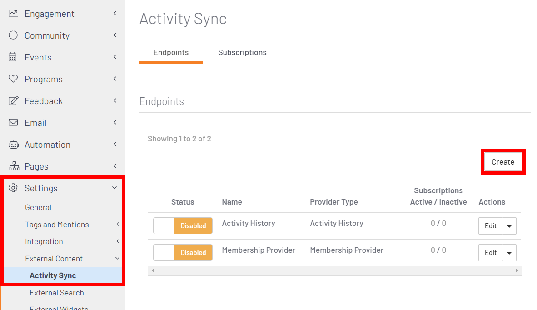The image size is (537, 310).
Task: Open dropdown arrow next to Membership Provider Edit
Action: (x=509, y=253)
